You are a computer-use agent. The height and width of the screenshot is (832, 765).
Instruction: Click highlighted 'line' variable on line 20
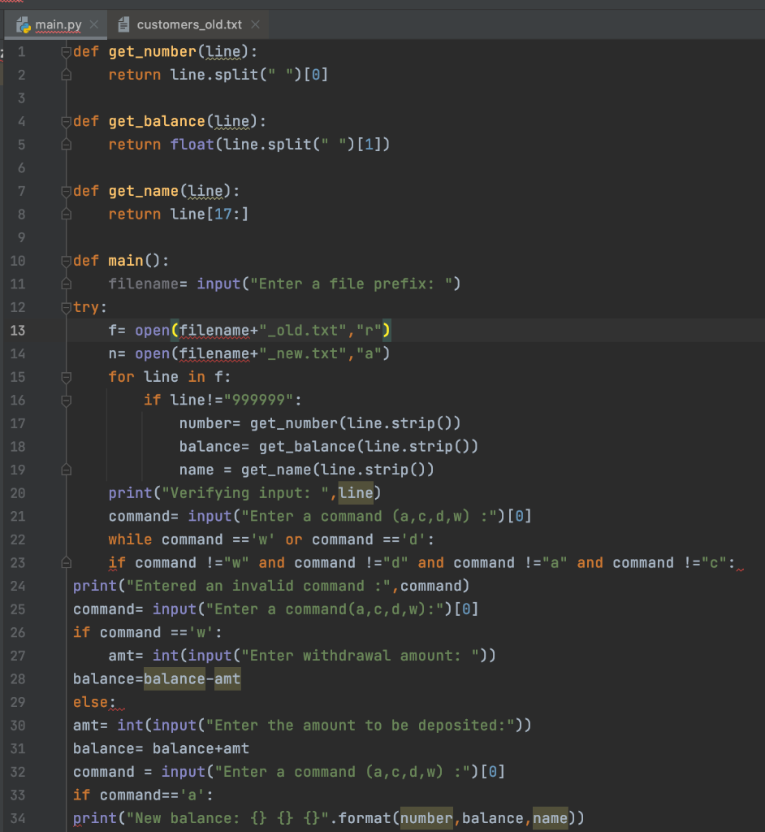tap(356, 493)
